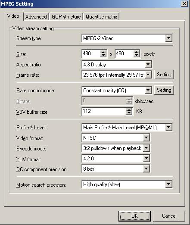Image resolution: width=190 pixels, height=225 pixels.
Task: Open the YUV format dropdown
Action: point(146,158)
